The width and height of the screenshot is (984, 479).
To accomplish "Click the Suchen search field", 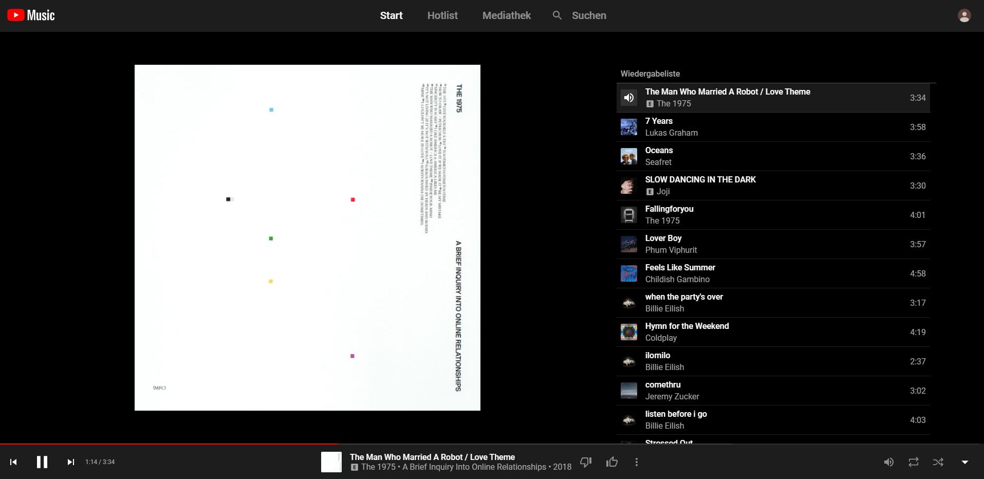I will 589,15.
